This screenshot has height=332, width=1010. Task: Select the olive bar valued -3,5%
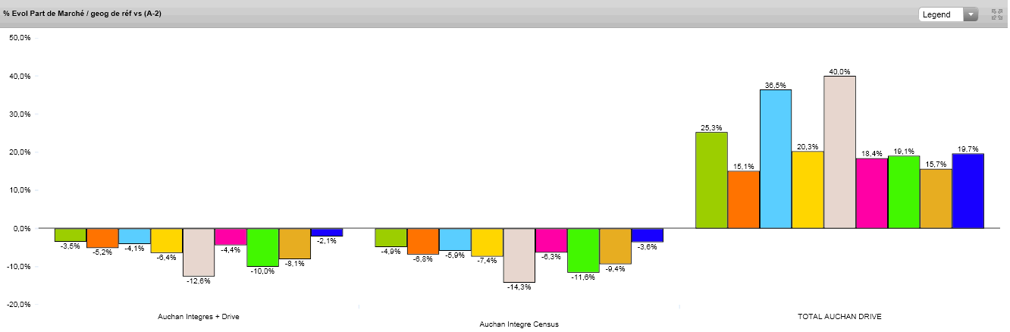click(x=71, y=235)
